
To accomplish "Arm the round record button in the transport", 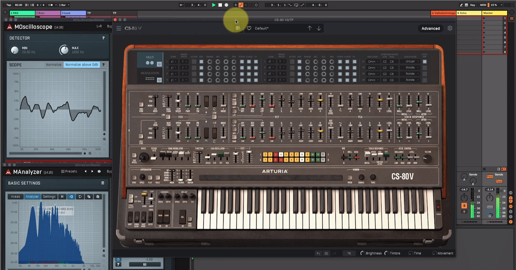I will pyautogui.click(x=226, y=5).
